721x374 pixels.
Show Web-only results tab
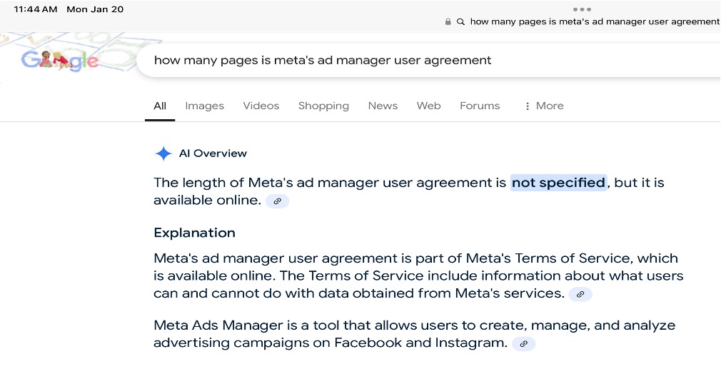(428, 106)
